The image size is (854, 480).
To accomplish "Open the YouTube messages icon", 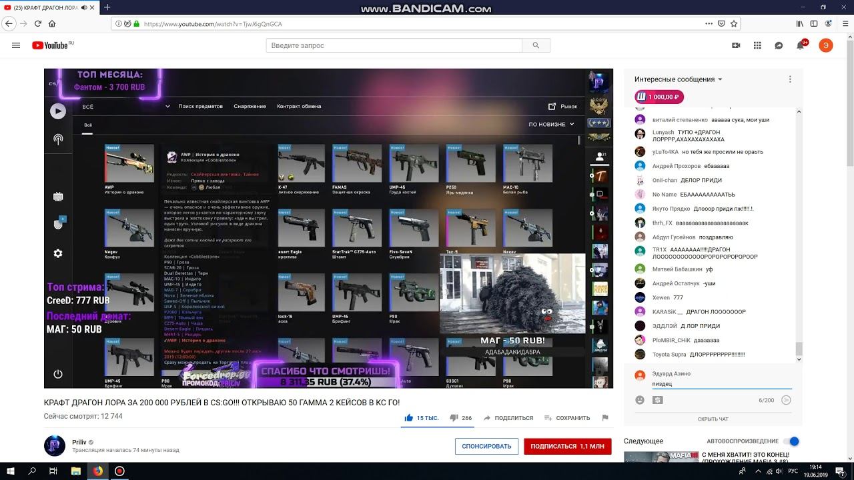I will pyautogui.click(x=779, y=45).
